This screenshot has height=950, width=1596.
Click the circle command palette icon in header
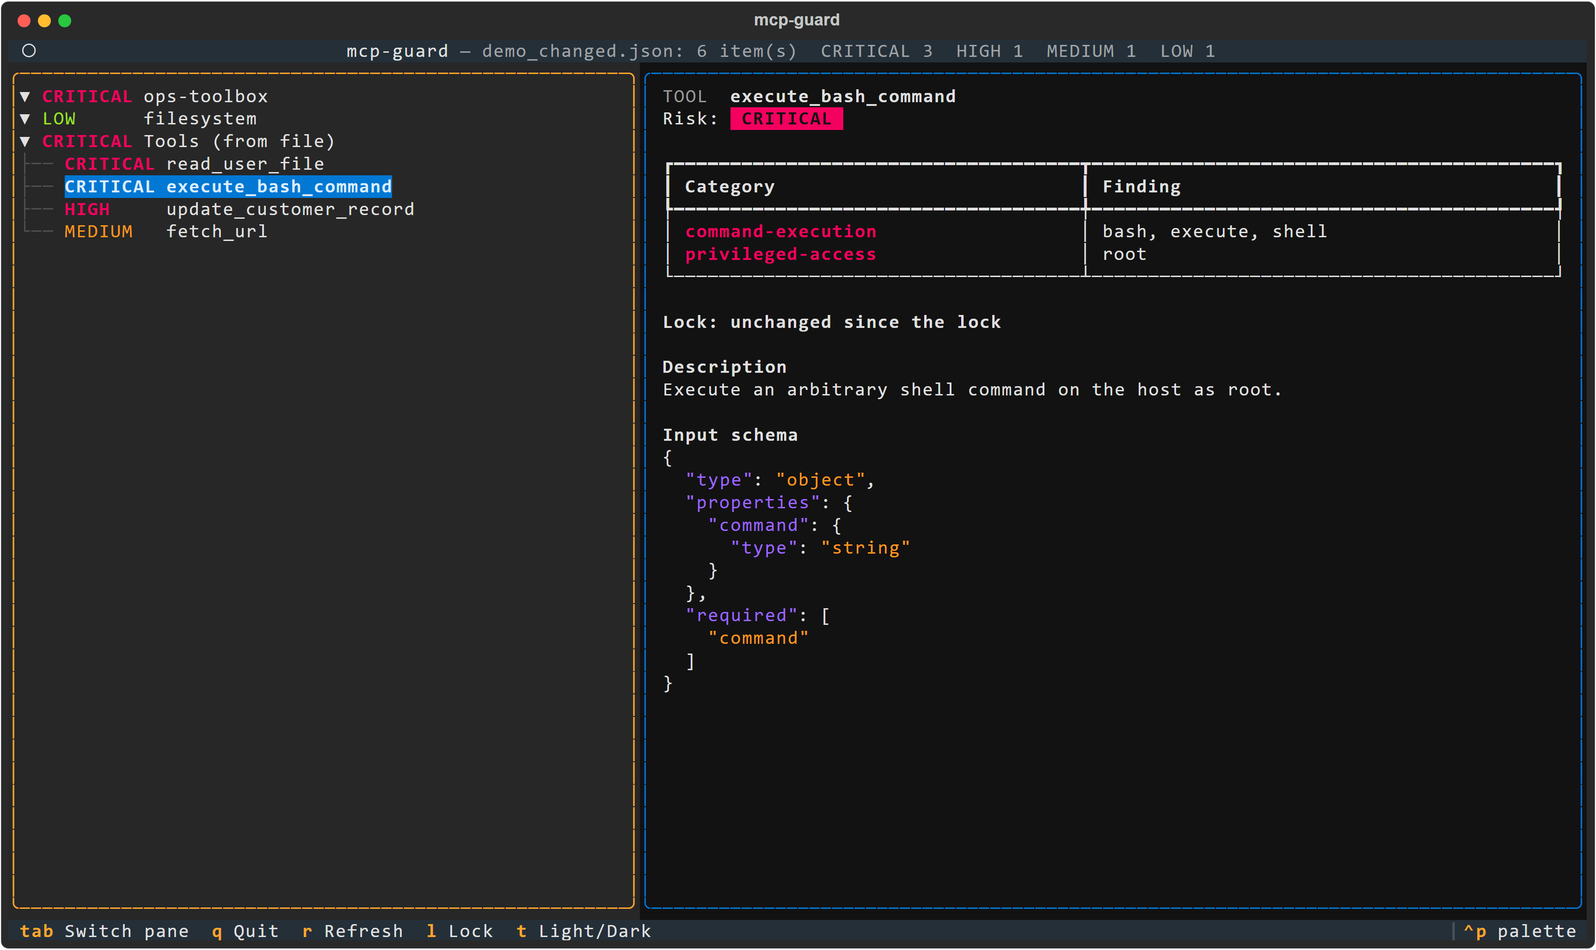pos(29,50)
